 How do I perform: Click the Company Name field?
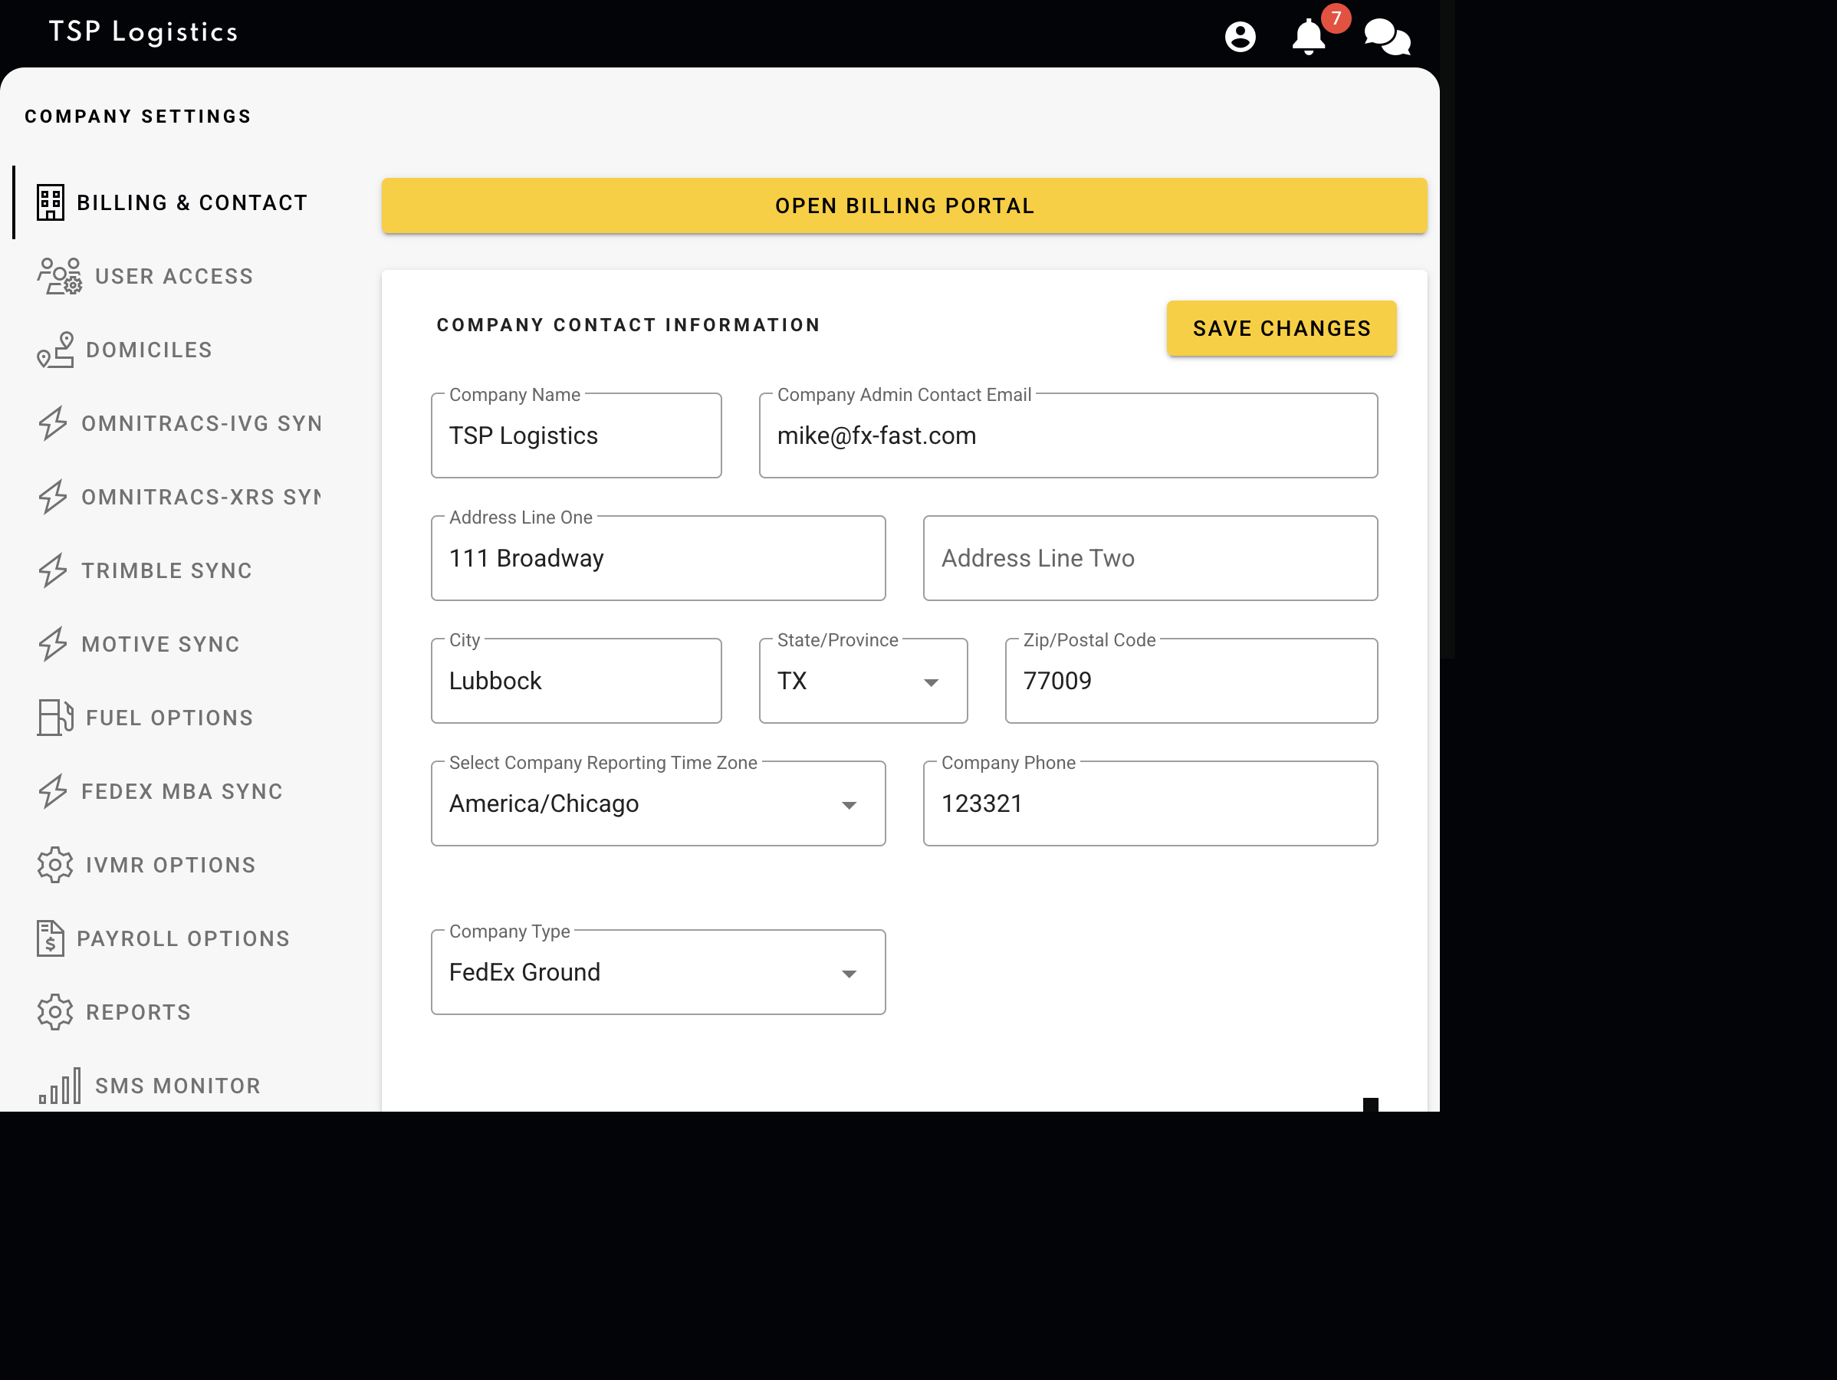tap(577, 436)
